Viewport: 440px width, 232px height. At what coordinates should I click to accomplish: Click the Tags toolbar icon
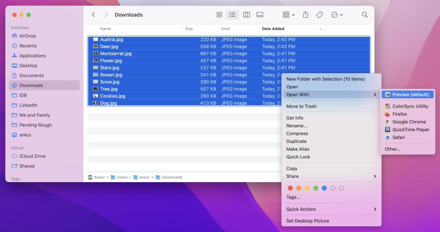tap(319, 14)
